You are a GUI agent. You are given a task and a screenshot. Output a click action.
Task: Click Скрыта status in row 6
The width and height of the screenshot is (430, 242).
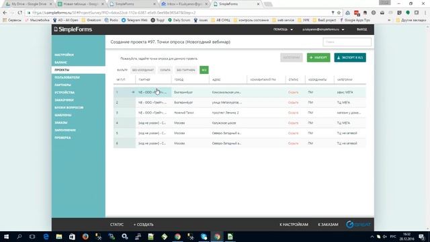tap(293, 143)
